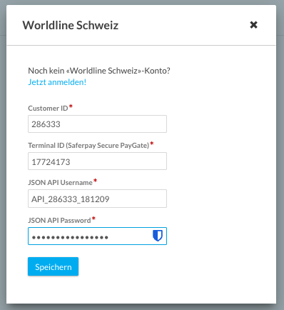Open the Bitwarden autofill shield icon
This screenshot has width=284, height=310.
click(x=158, y=236)
